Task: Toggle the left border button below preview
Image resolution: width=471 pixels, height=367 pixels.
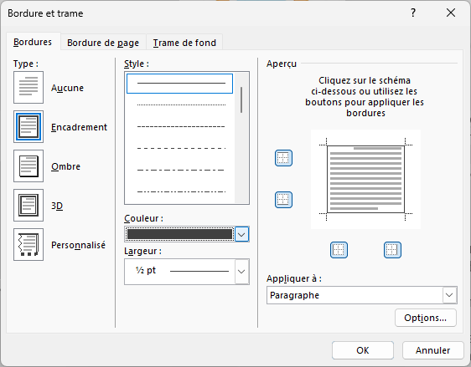Action: 339,250
